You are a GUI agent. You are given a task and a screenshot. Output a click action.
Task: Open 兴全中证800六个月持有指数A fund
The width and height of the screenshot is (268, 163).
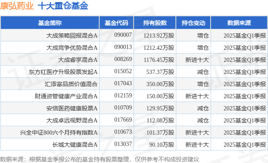tap(59, 132)
